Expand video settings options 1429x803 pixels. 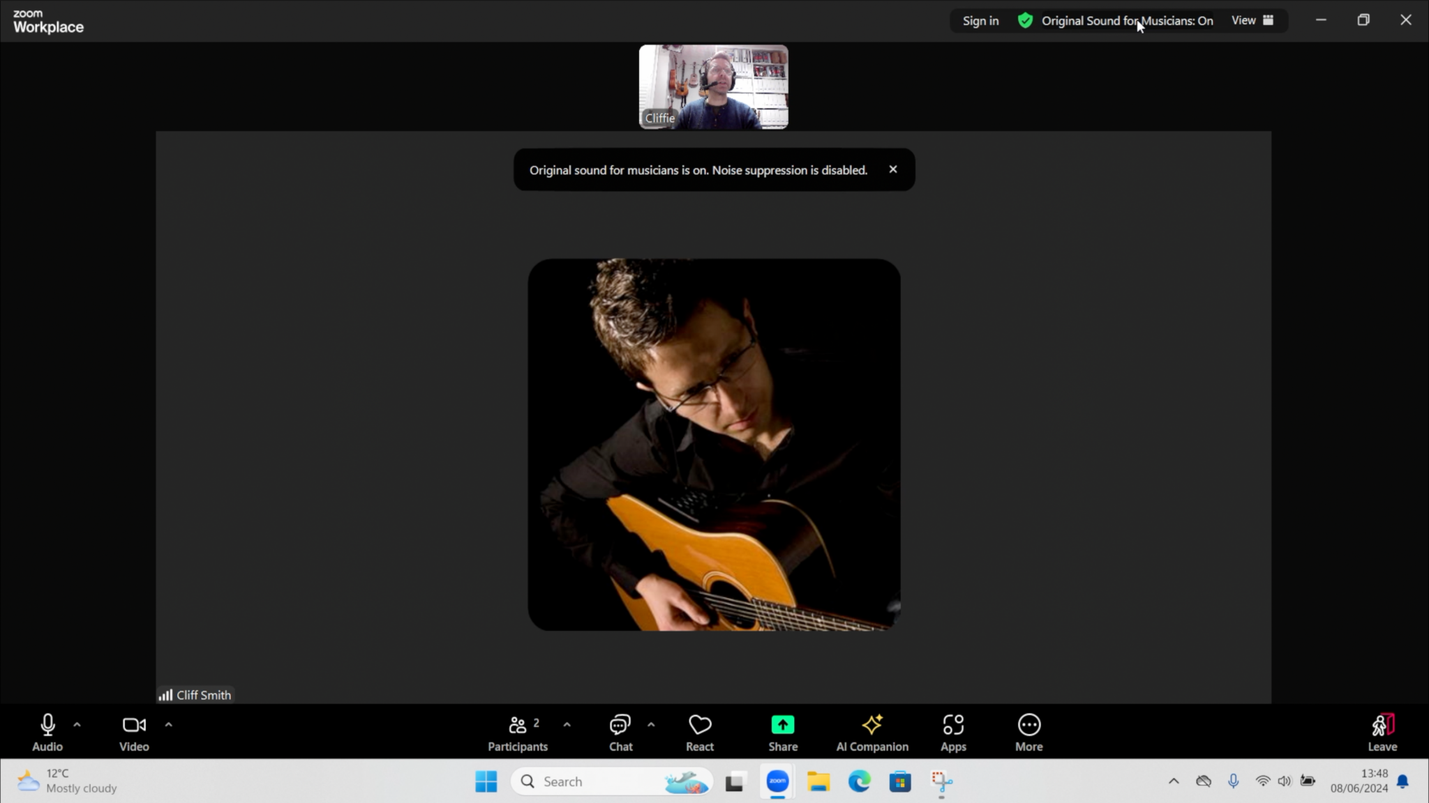click(x=168, y=724)
